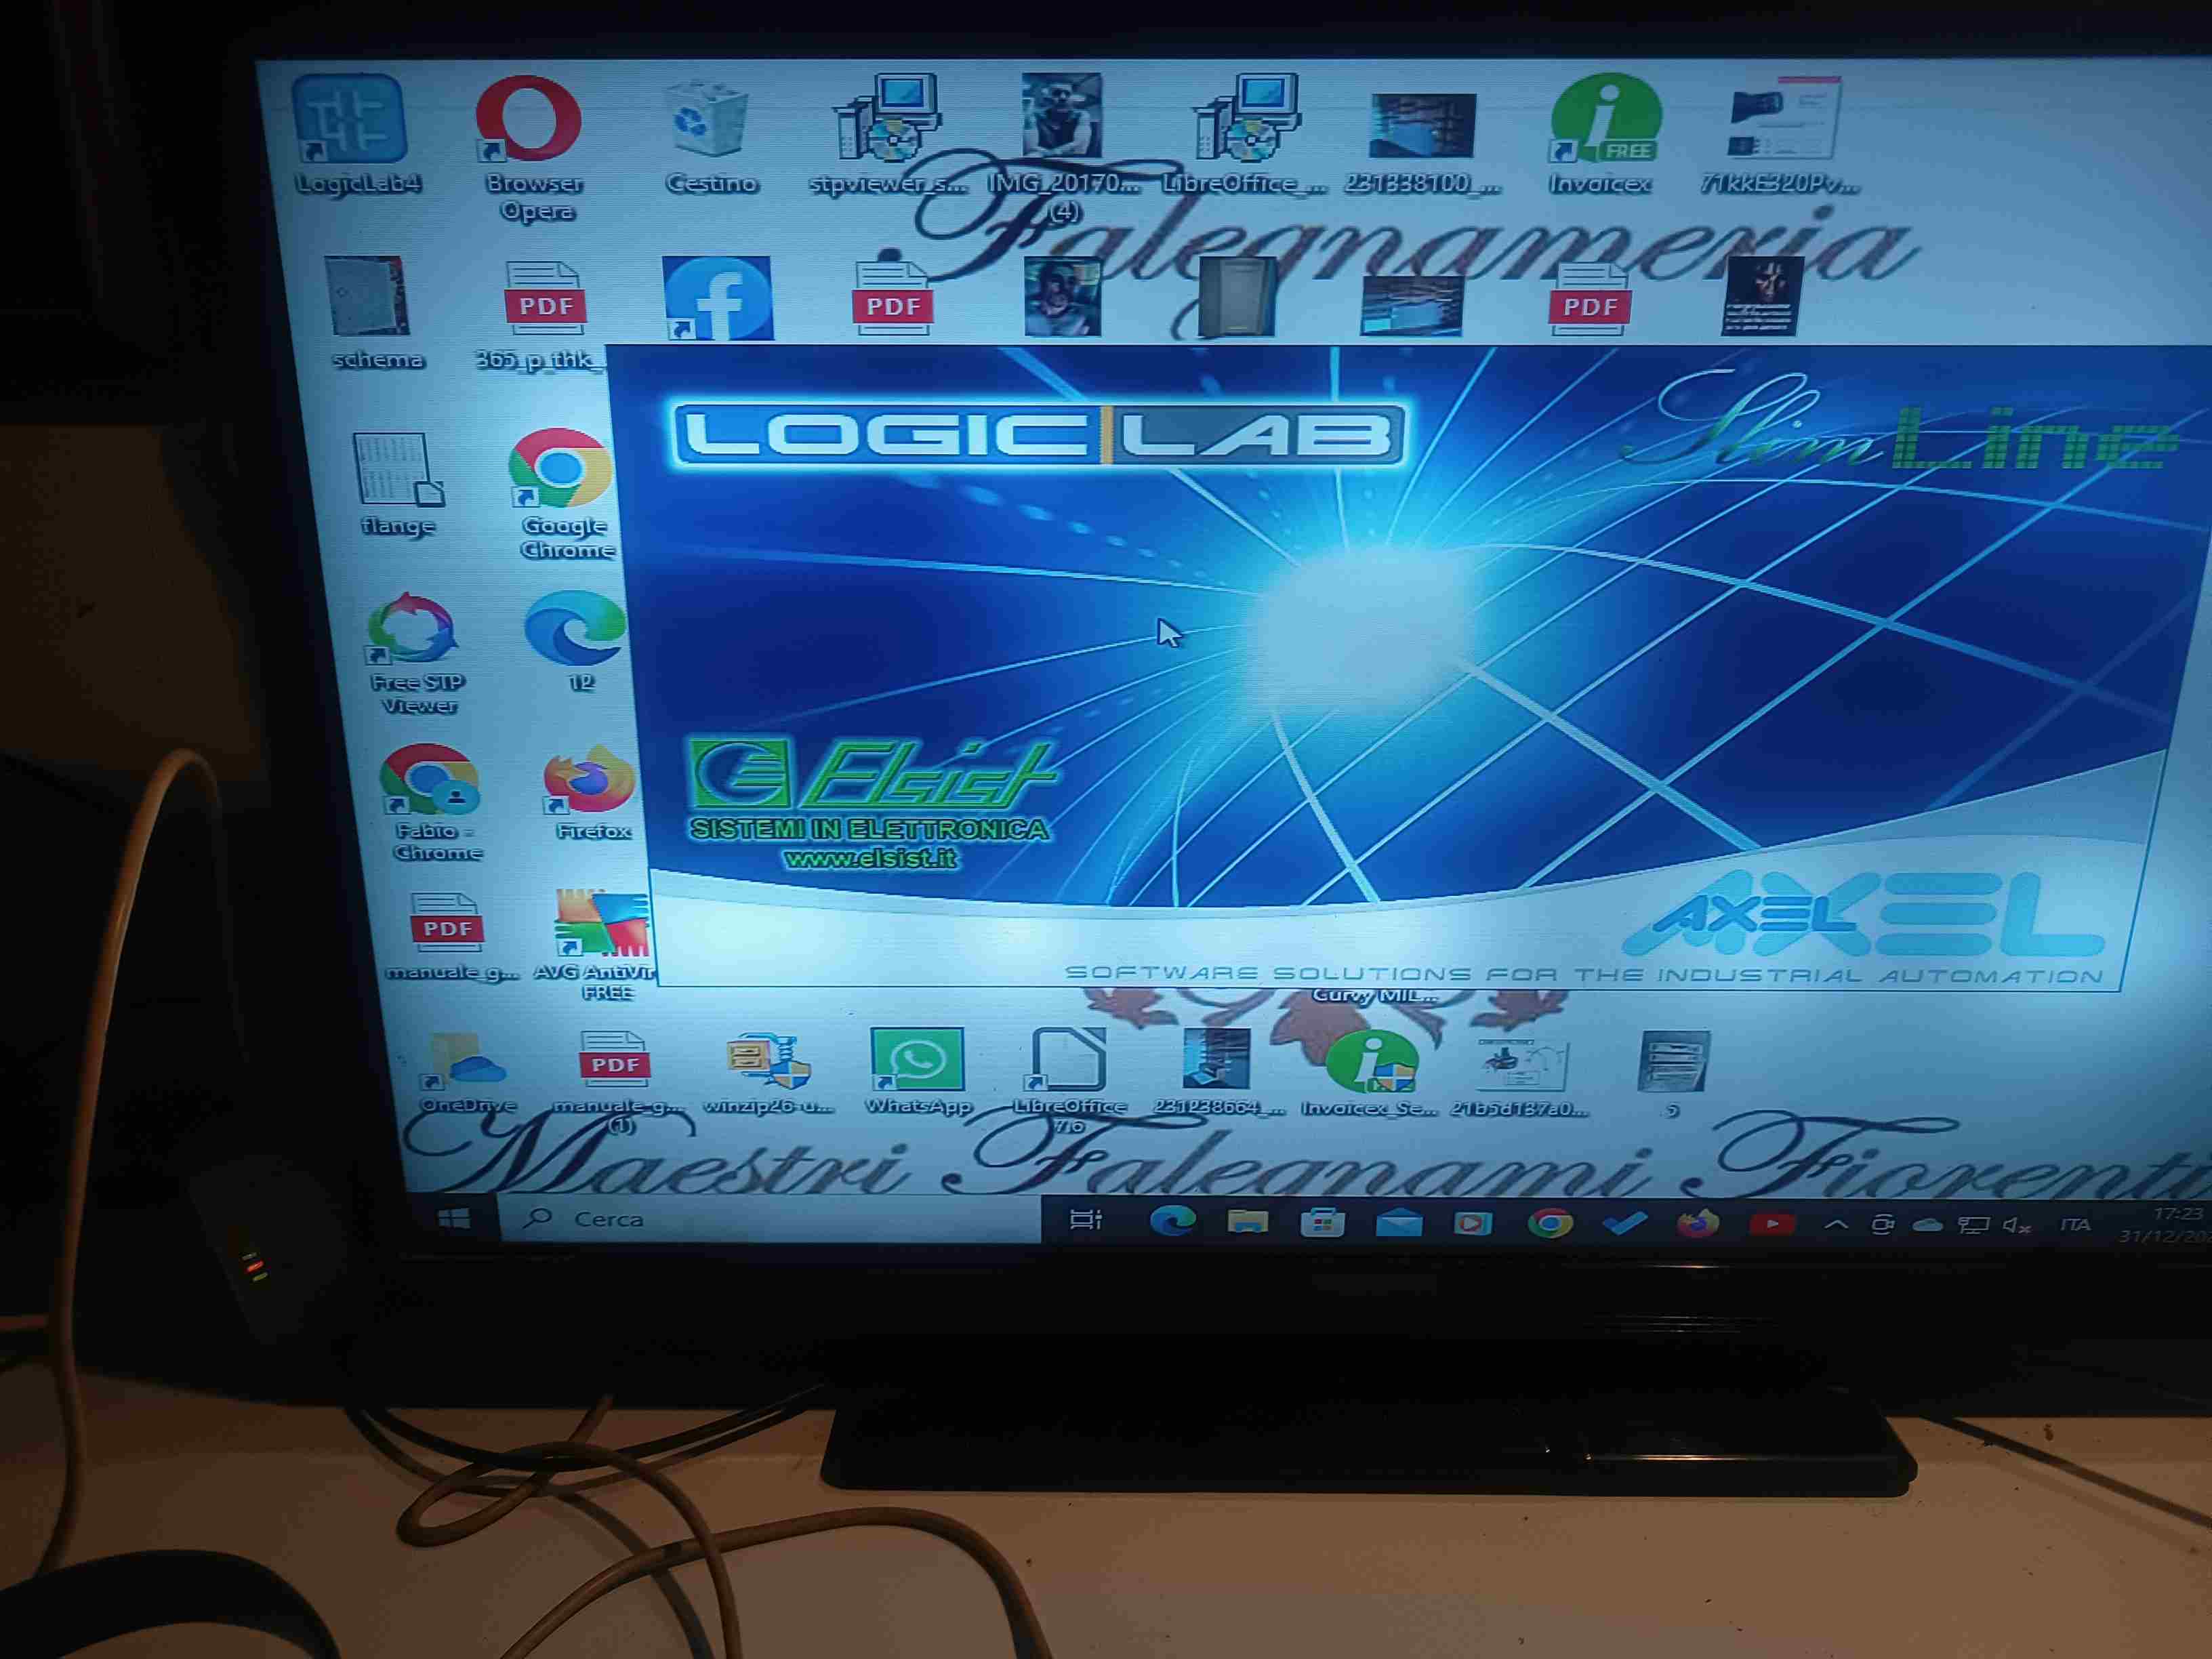Click the Cerca taskbar search box

[x=770, y=1219]
